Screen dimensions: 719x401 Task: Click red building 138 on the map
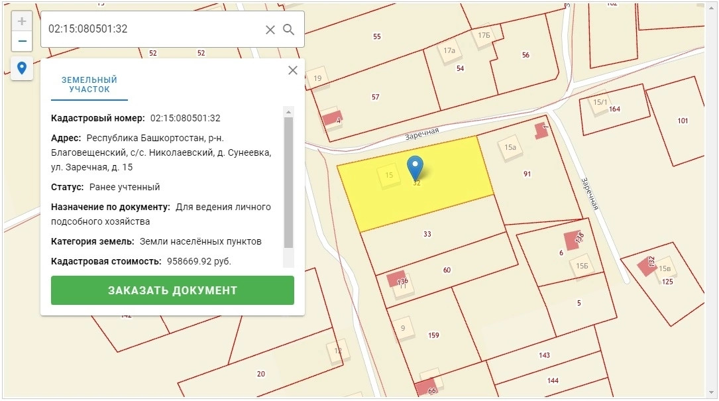click(x=574, y=240)
